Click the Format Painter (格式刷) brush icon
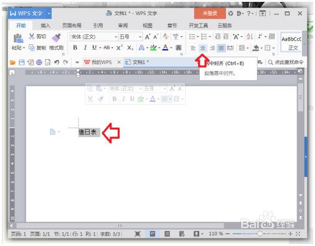The height and width of the screenshot is (246, 315). pos(56,37)
